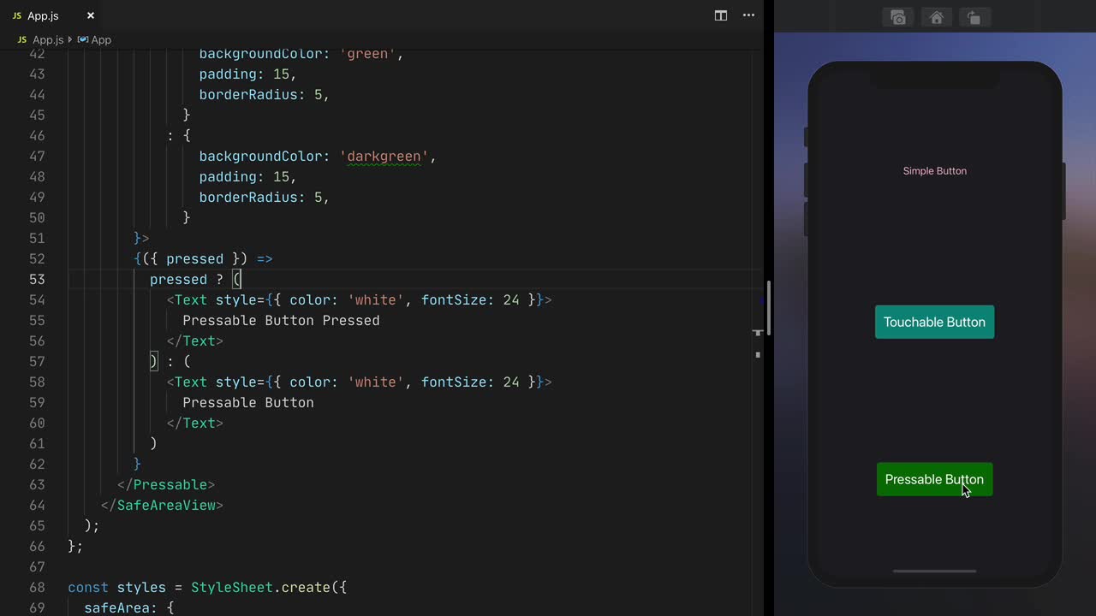Click line number 53 in the gutter
1096x616 pixels.
click(x=37, y=279)
